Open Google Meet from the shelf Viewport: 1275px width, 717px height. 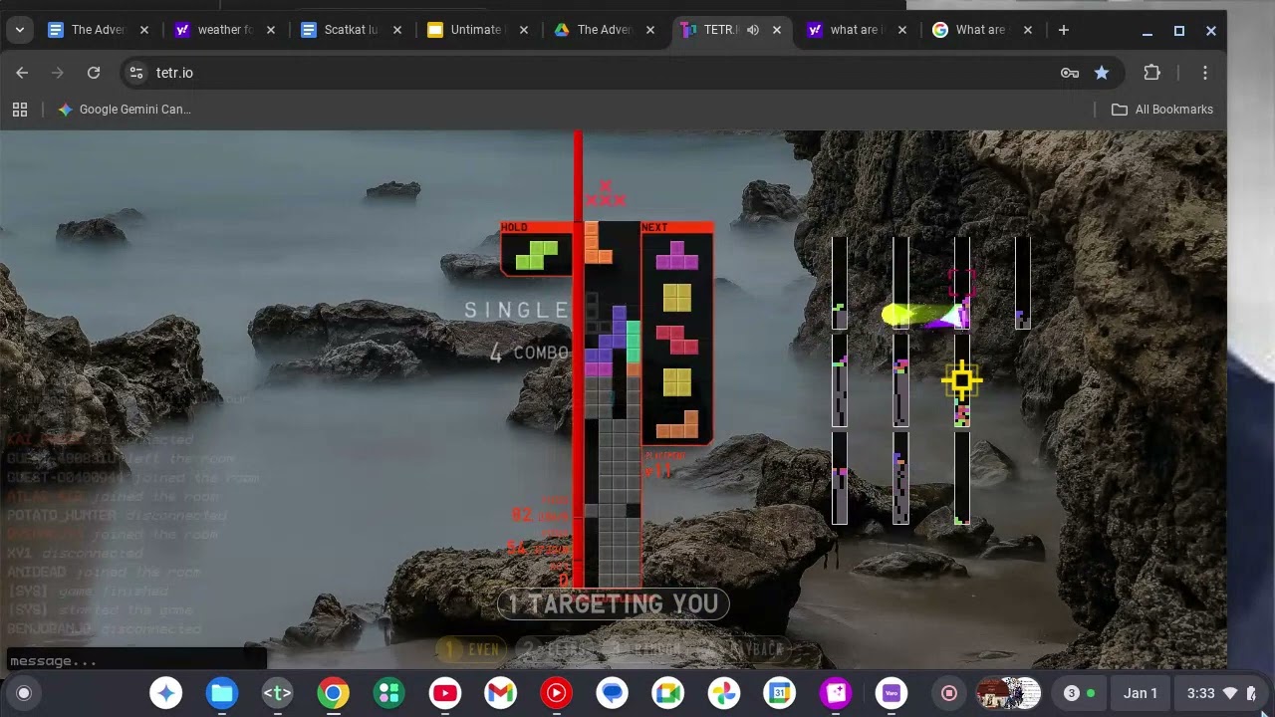pyautogui.click(x=668, y=693)
